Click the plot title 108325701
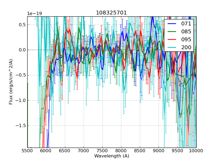Viewport: 218px width, 164px height. pyautogui.click(x=111, y=13)
